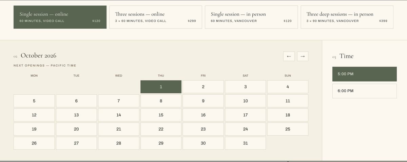
Task: Click the FRI weekday header
Action: click(203, 75)
